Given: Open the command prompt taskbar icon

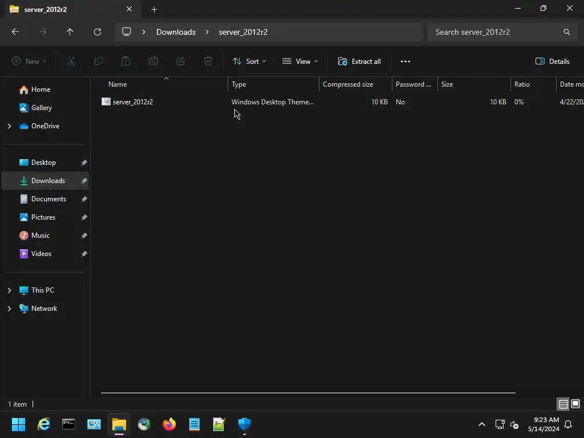Looking at the screenshot, I should coord(68,424).
